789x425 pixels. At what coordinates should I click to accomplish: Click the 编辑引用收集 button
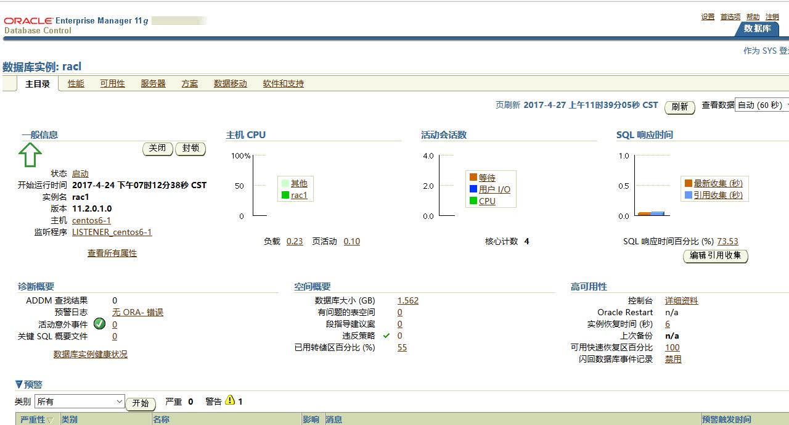point(716,255)
